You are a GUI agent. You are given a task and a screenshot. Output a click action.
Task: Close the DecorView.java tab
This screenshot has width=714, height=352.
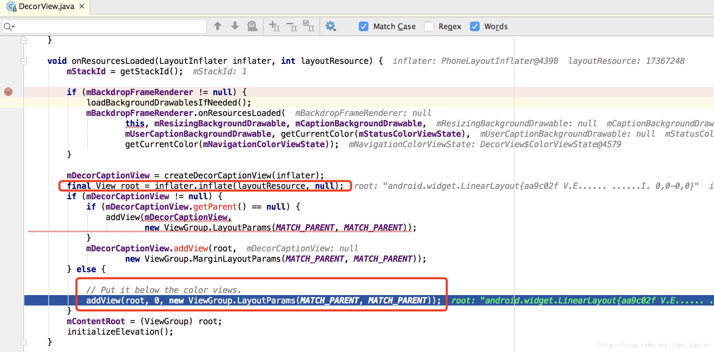pos(82,6)
